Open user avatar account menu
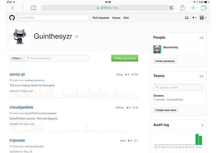 [x=203, y=18]
